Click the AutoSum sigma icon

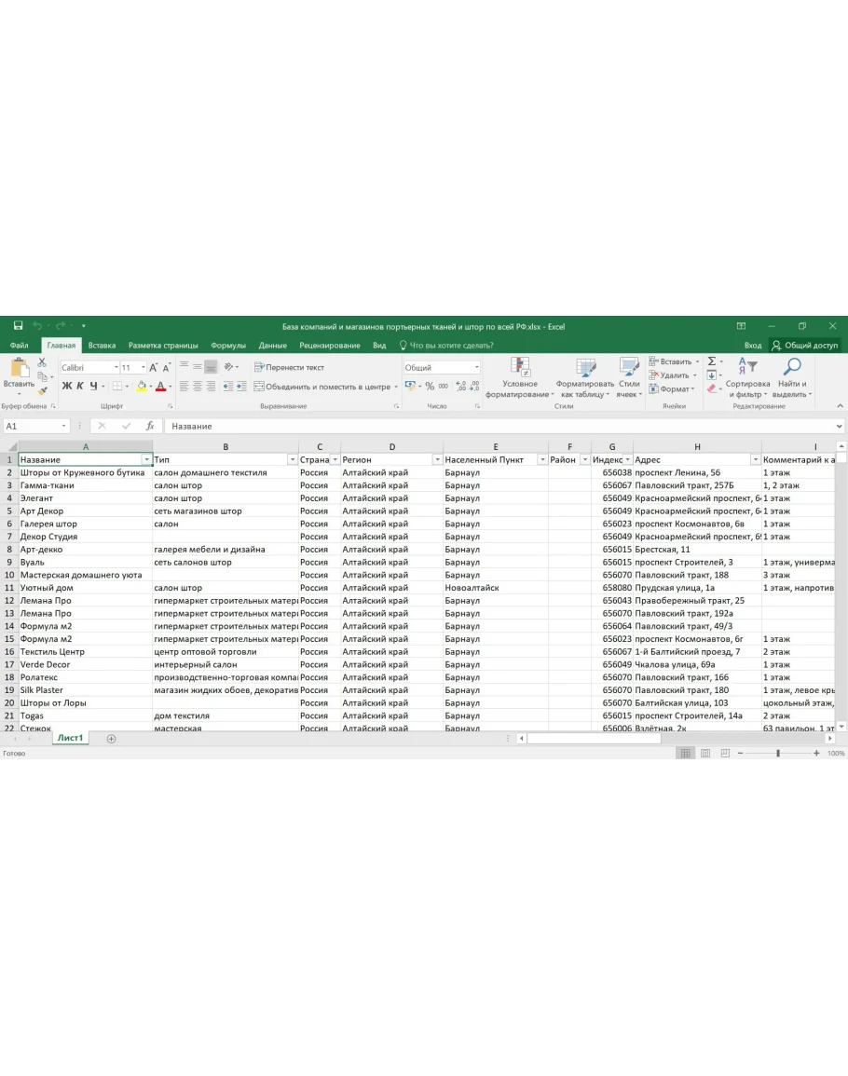click(712, 361)
